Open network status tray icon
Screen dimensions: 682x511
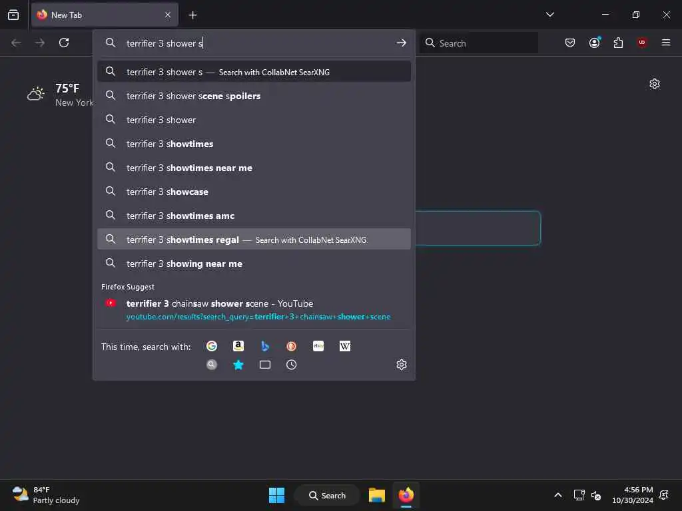[x=579, y=495]
